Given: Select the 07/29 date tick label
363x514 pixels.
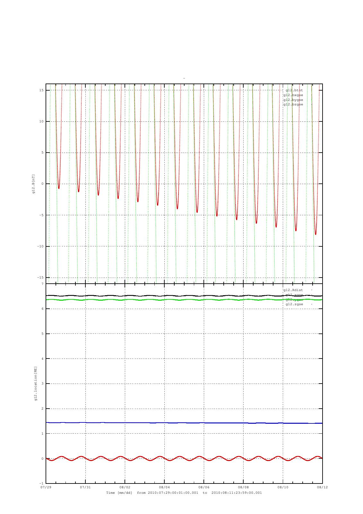Looking at the screenshot, I should (46, 487).
